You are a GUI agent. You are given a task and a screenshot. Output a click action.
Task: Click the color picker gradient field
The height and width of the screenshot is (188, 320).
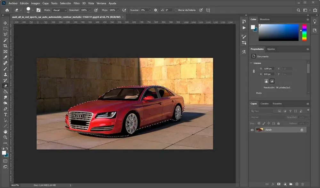pos(278,33)
